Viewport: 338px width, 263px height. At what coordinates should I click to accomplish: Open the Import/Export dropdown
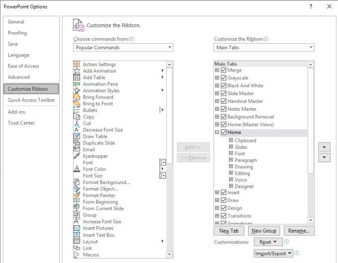coord(273,254)
